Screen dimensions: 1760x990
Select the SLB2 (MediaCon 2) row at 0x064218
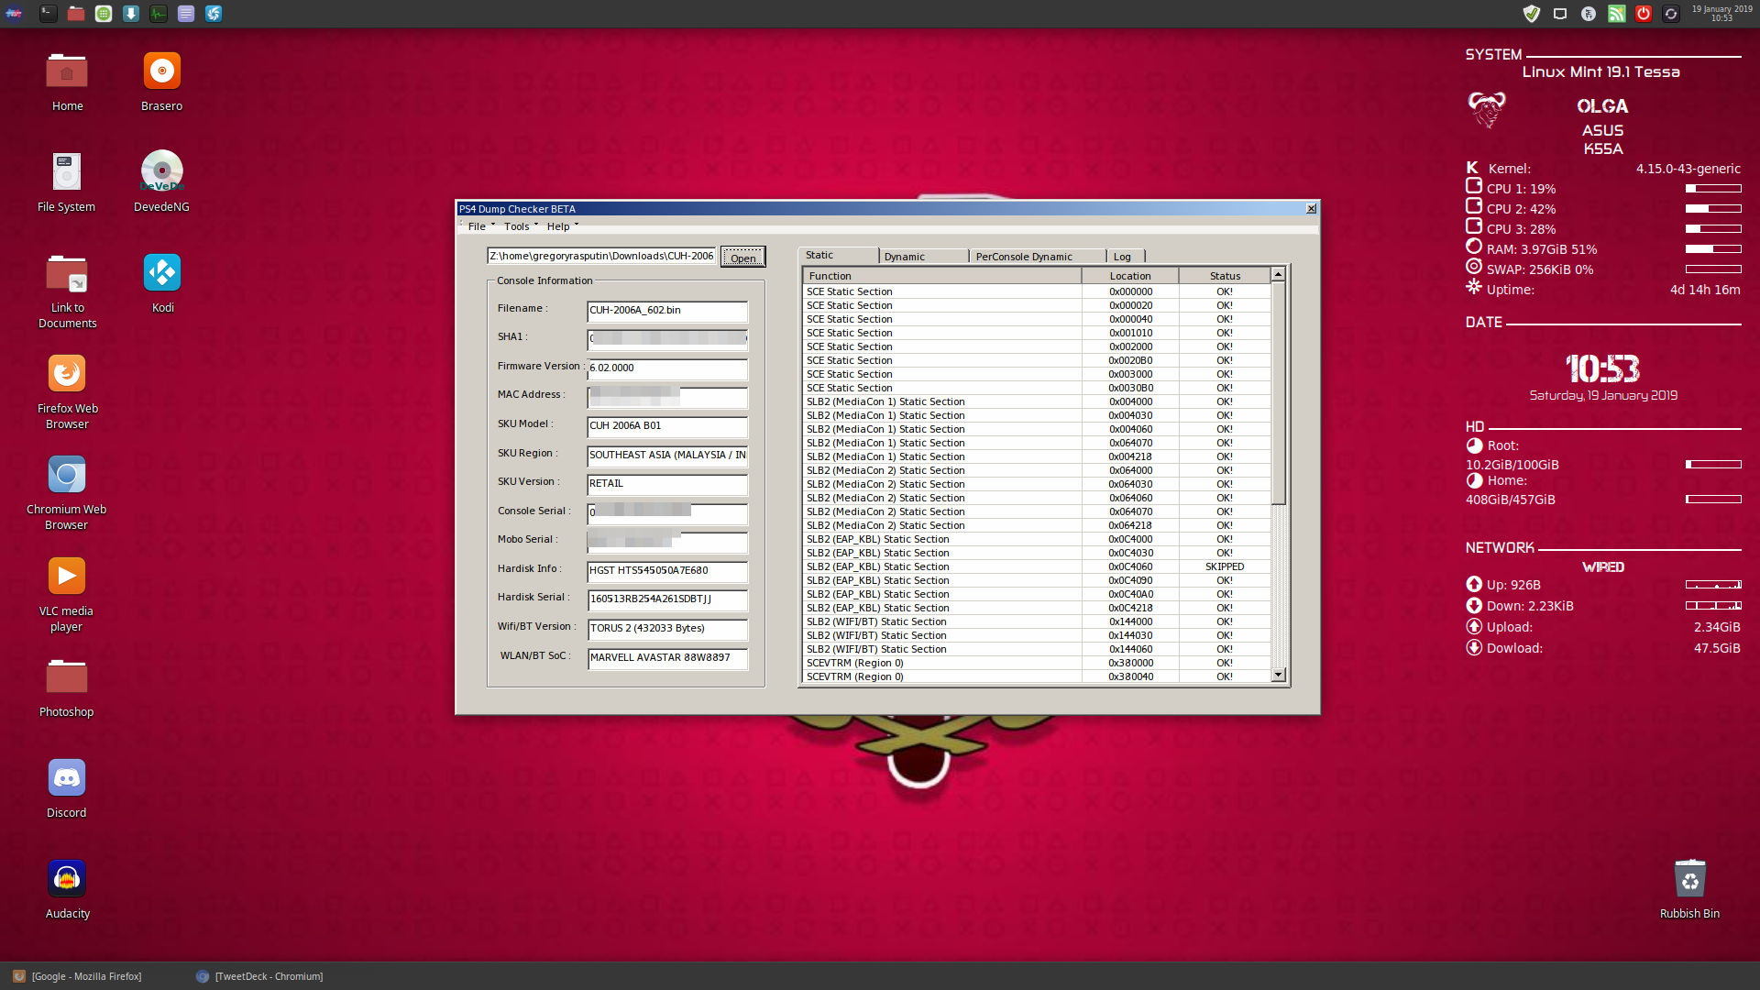point(1037,525)
